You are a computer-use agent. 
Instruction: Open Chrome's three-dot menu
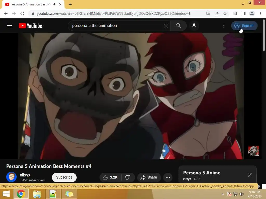(260, 13)
